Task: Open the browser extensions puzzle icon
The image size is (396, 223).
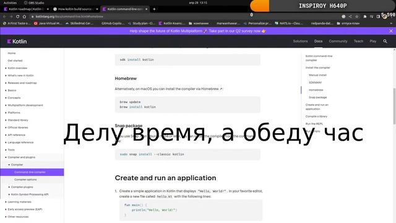Action: pos(365,17)
